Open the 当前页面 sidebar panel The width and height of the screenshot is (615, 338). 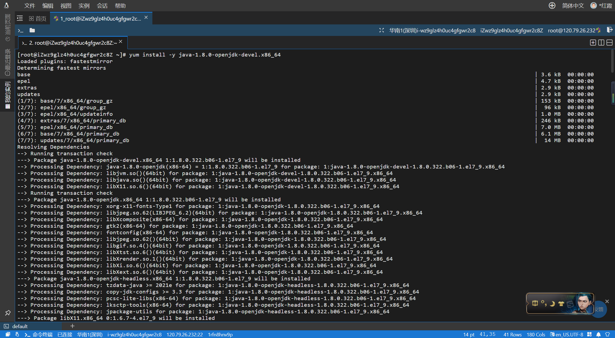click(8, 27)
